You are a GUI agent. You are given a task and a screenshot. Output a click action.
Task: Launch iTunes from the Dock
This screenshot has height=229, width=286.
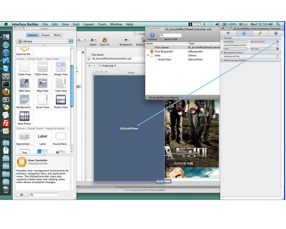pos(6,53)
